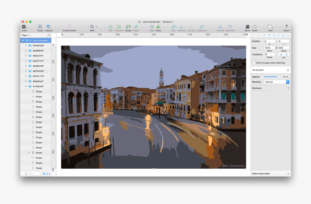This screenshot has width=311, height=204.
Task: Flip the layer horizontally
Action: click(281, 55)
